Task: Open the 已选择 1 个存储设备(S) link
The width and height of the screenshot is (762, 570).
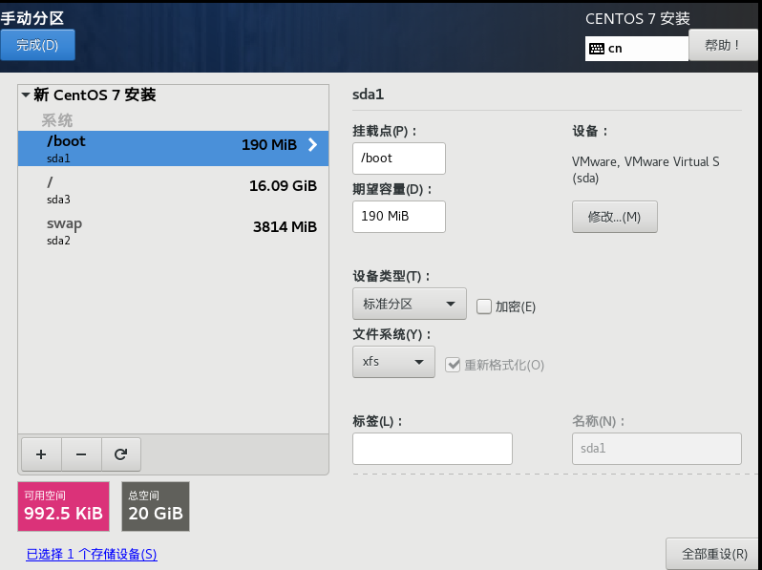Action: point(92,554)
